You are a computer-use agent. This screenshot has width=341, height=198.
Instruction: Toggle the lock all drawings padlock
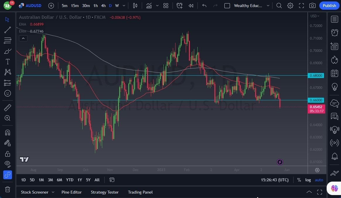click(8, 154)
